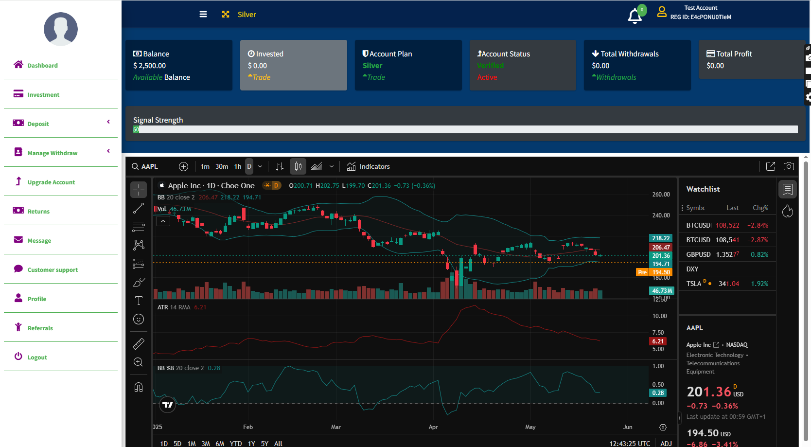
Task: Toggle ADJ price adjustment
Action: [x=666, y=443]
